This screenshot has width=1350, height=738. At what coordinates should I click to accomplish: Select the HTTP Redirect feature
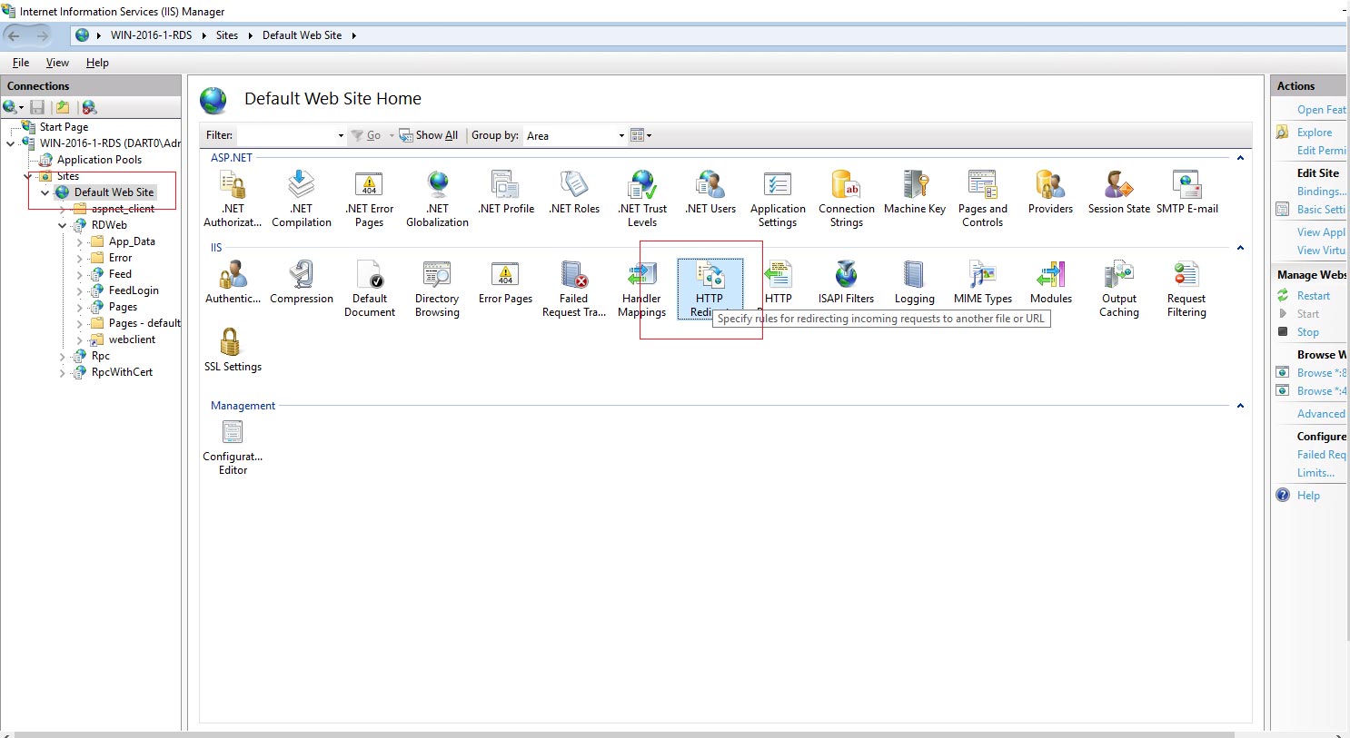[710, 289]
